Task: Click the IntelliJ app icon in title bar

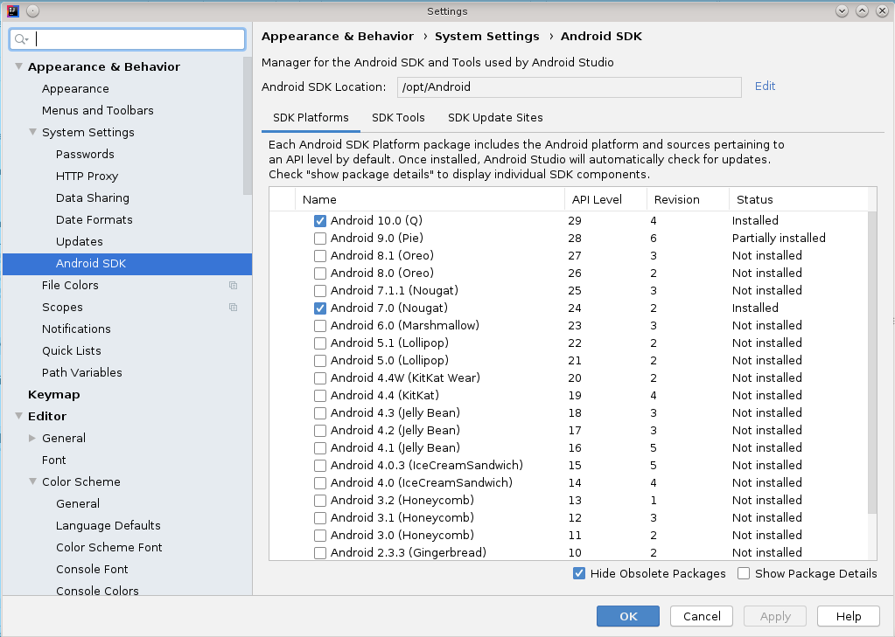Action: click(12, 10)
